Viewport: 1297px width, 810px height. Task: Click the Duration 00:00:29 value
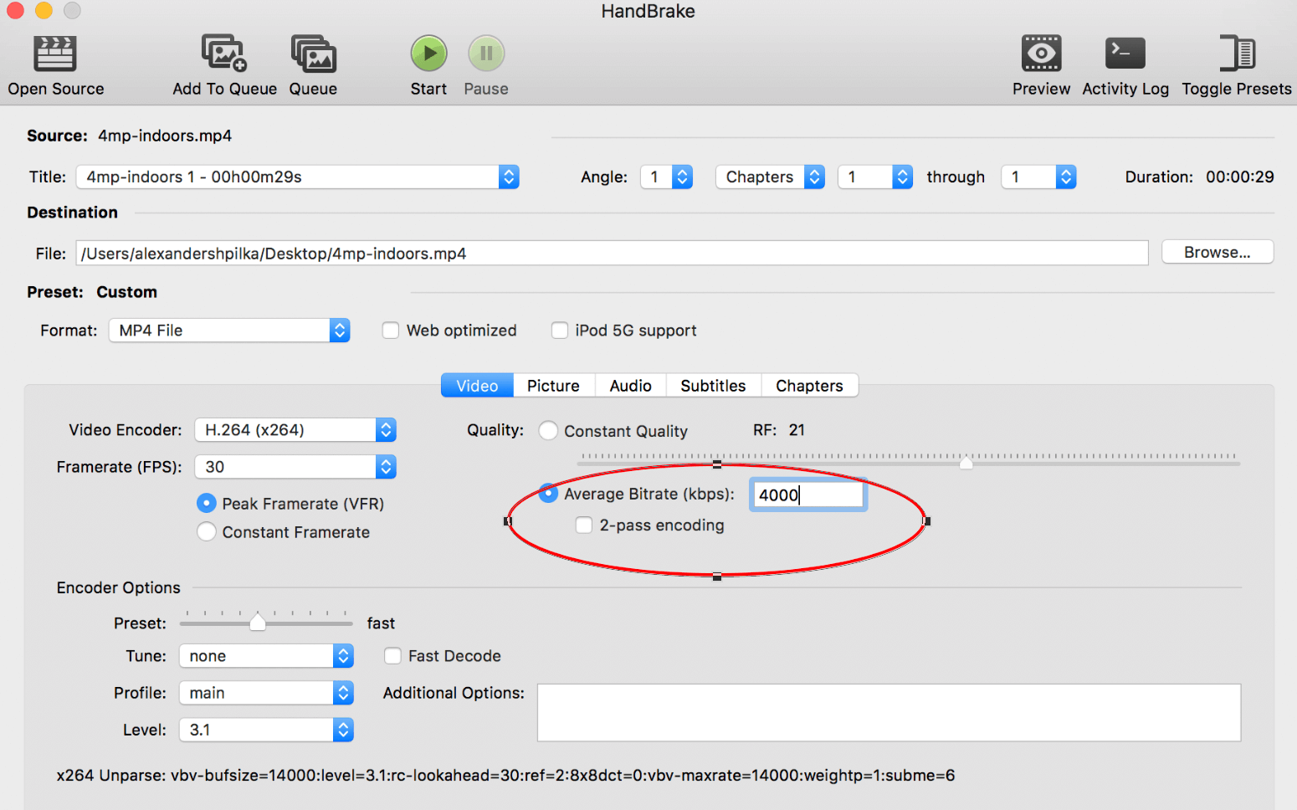coord(1239,177)
